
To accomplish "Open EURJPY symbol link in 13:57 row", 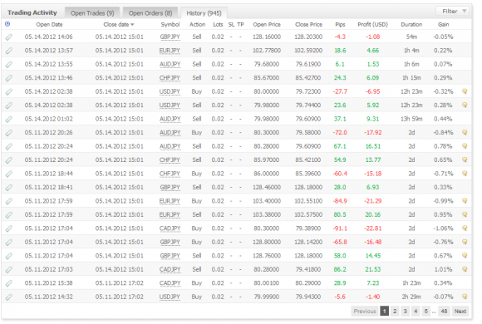I will (170, 51).
